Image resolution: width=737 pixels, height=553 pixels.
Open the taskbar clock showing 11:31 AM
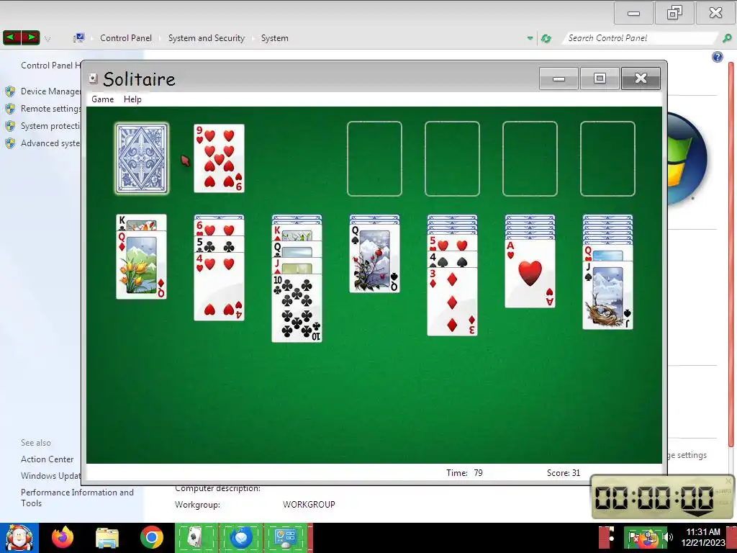[x=703, y=537]
